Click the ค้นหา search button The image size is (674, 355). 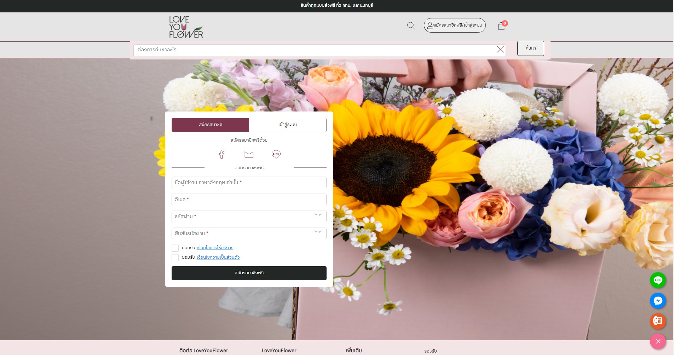(530, 48)
